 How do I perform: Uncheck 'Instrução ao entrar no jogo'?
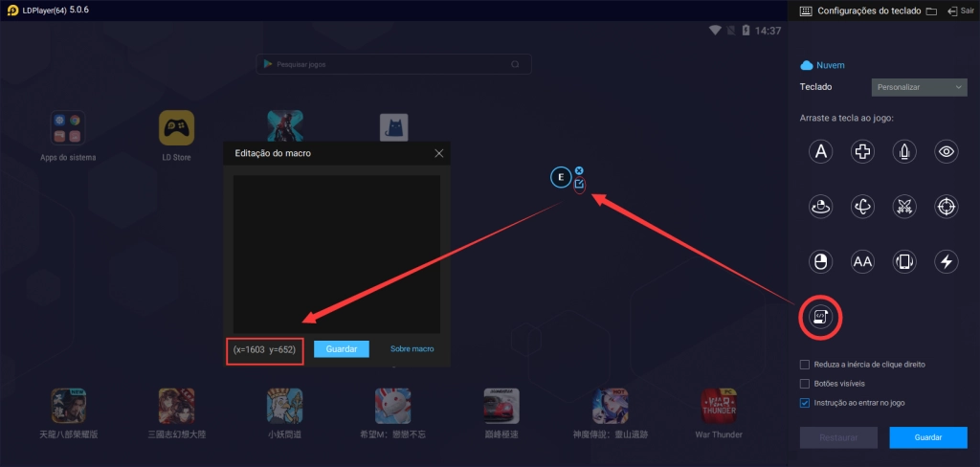[805, 403]
